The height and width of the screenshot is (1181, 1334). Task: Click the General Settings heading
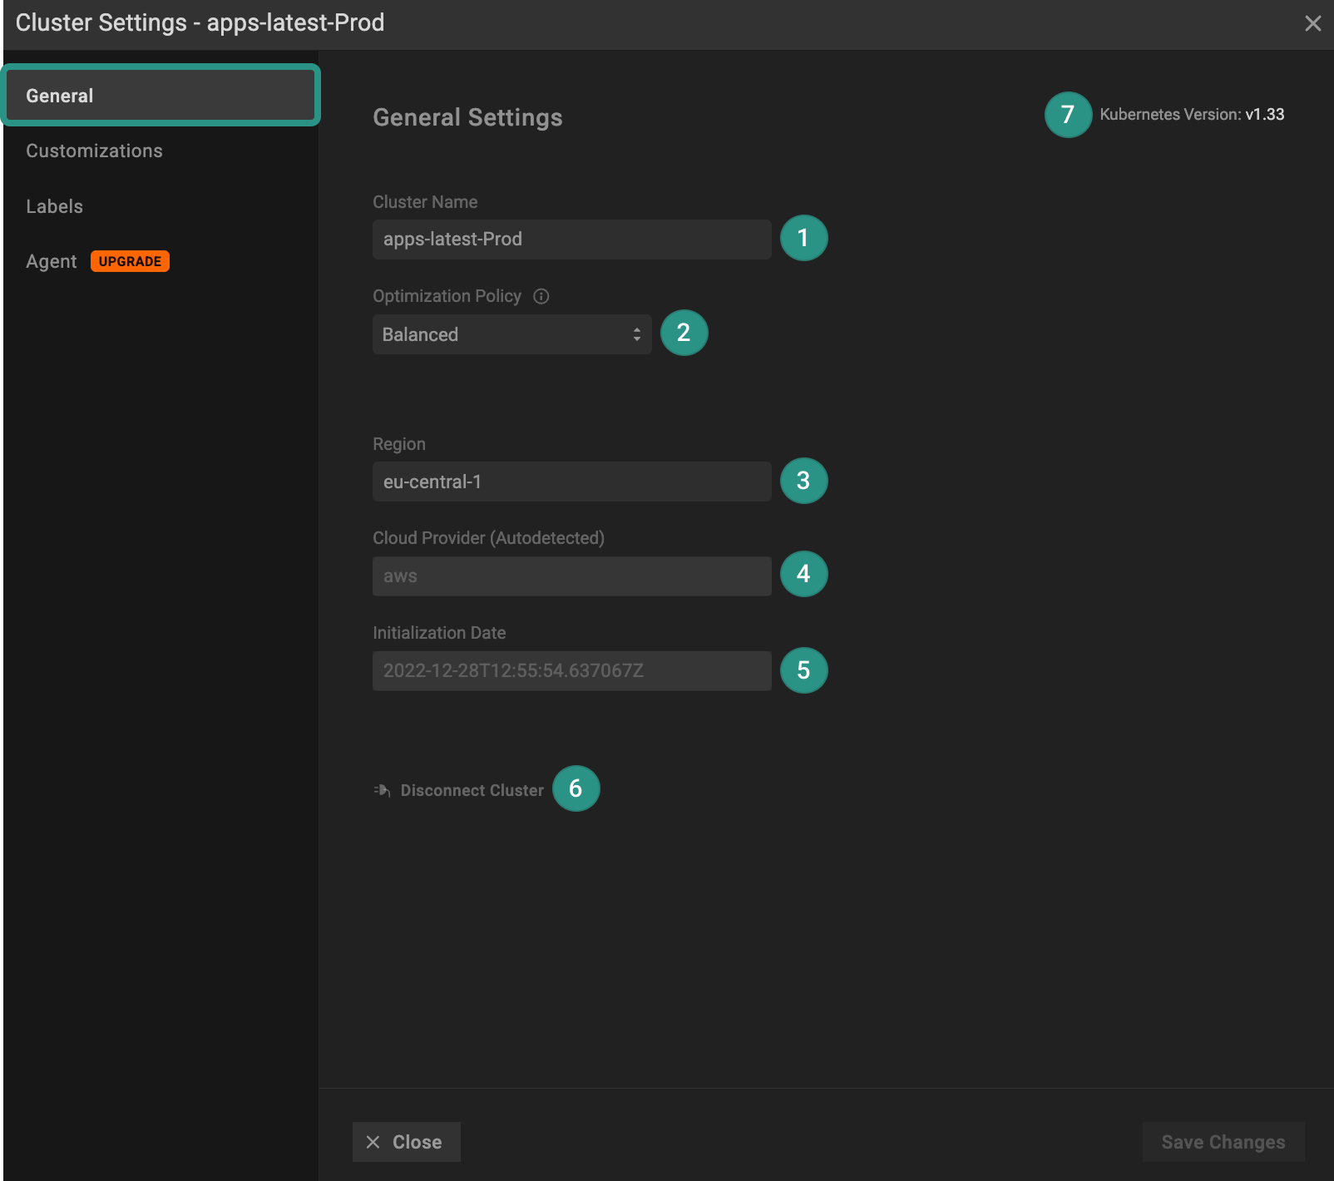pyautogui.click(x=467, y=117)
